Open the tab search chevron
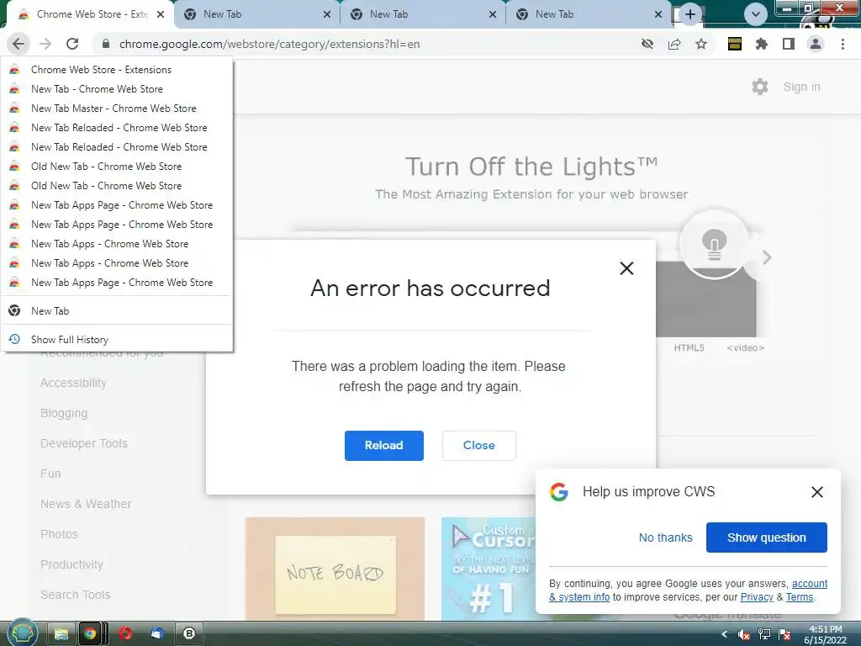The height and width of the screenshot is (646, 861). point(756,14)
